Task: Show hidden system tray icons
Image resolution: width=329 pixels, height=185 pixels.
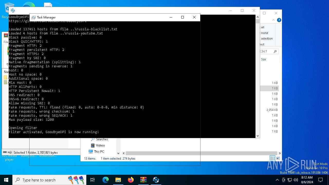Action: [277, 180]
